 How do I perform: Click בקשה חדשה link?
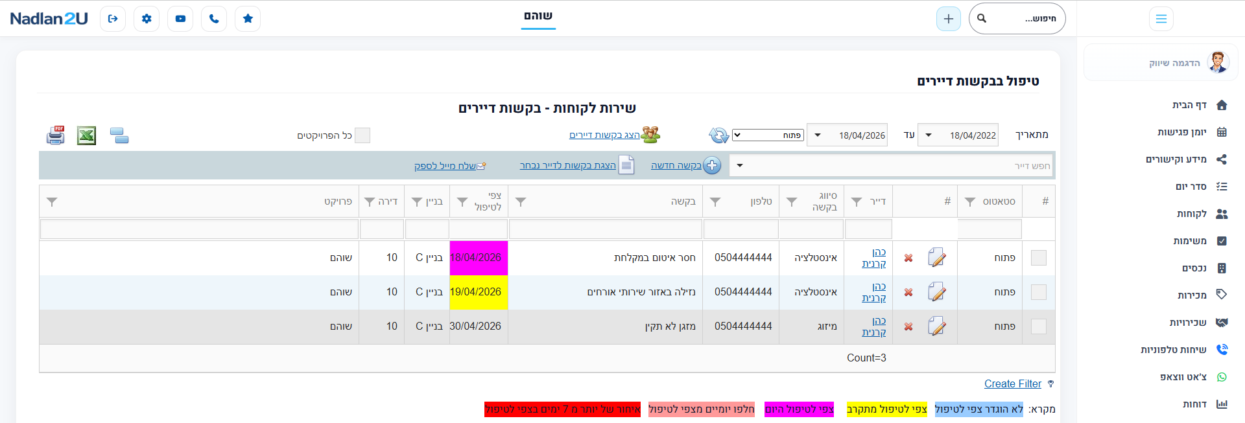click(676, 166)
